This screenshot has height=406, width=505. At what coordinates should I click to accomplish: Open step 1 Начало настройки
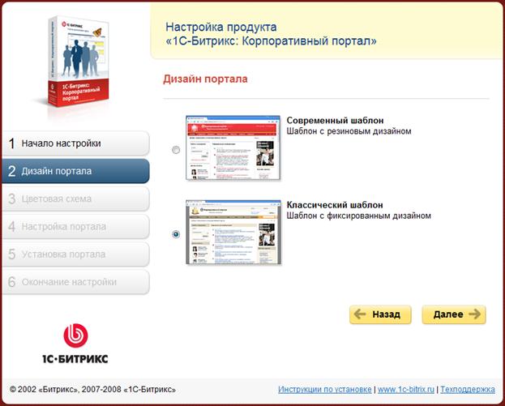pos(75,143)
